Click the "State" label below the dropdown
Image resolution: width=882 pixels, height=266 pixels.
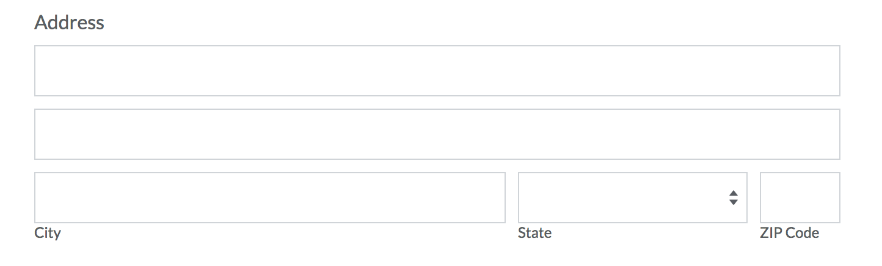534,233
